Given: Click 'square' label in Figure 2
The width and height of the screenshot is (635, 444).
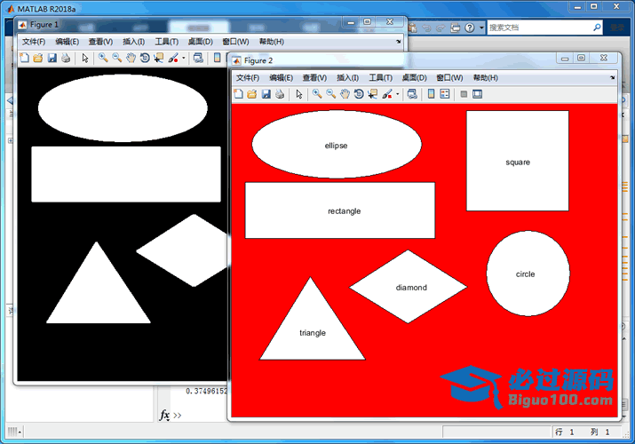Looking at the screenshot, I should (x=518, y=163).
